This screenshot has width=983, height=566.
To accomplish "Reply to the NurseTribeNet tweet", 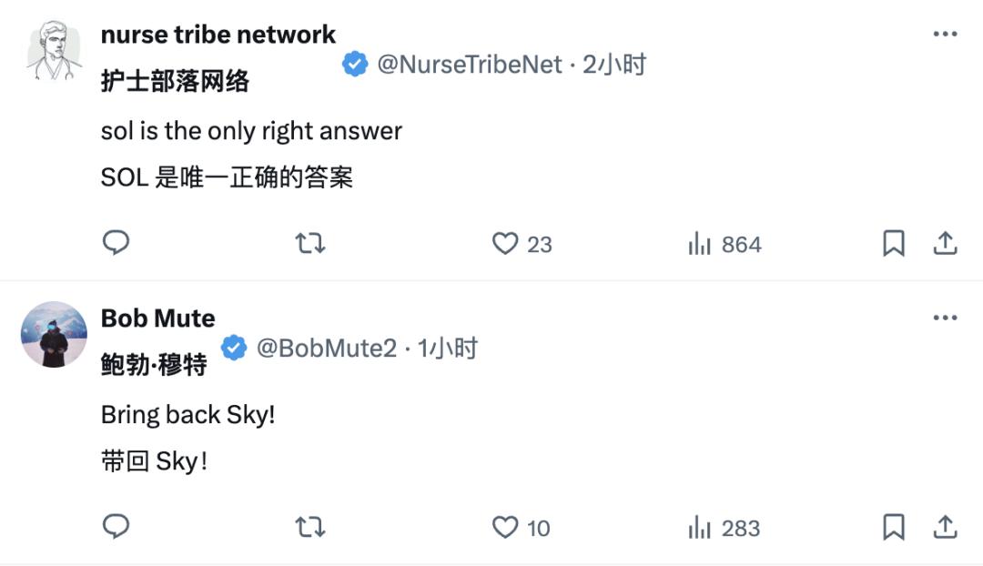I will (x=116, y=243).
